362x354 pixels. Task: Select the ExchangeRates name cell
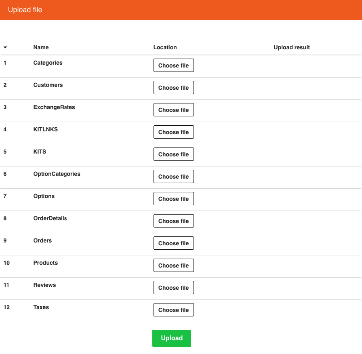(x=54, y=107)
